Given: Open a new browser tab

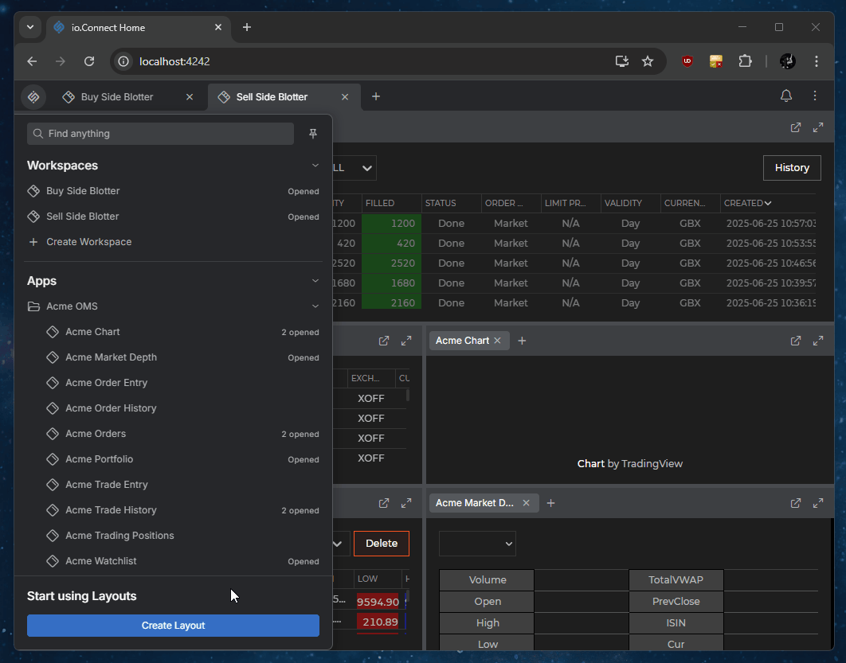Looking at the screenshot, I should pos(247,28).
